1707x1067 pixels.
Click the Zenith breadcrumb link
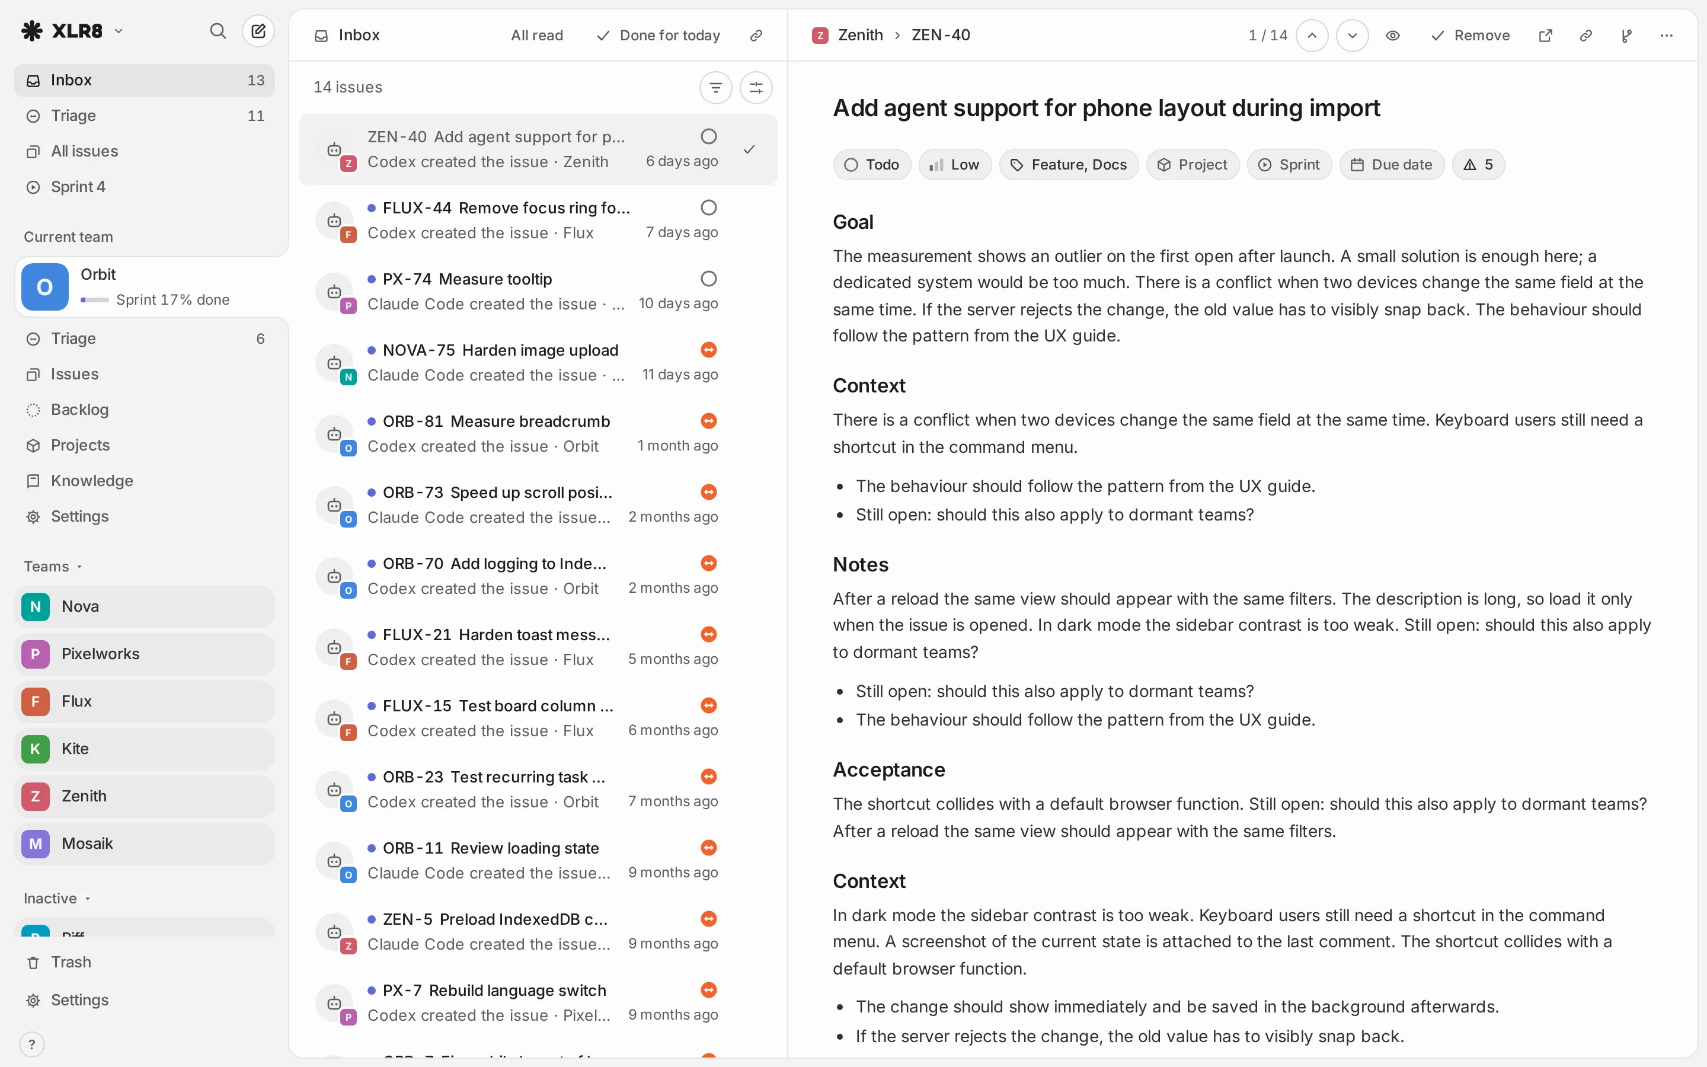(848, 36)
